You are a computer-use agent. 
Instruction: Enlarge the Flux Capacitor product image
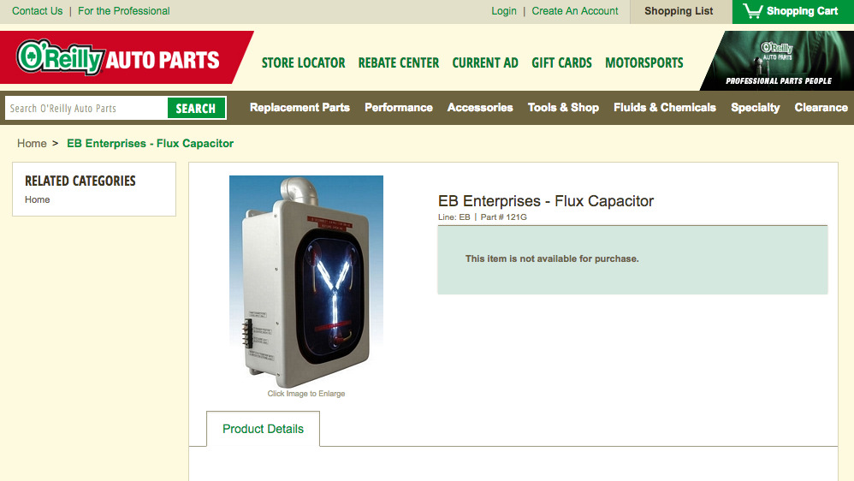(x=306, y=281)
